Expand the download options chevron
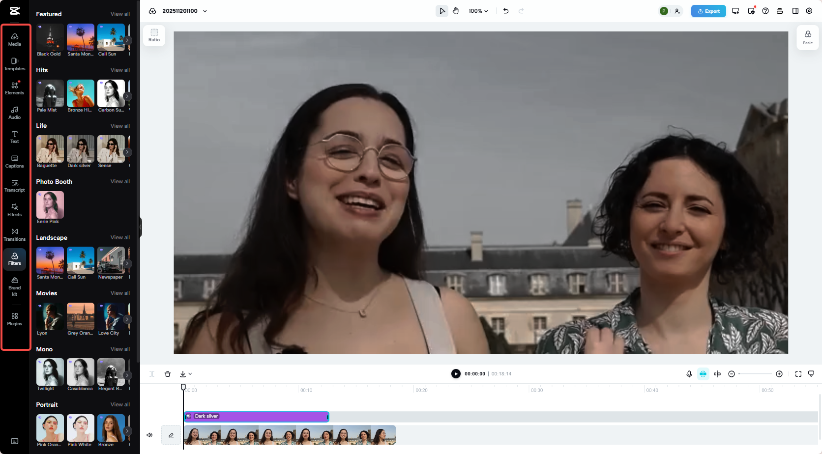Viewport: 822px width, 454px height. pos(189,374)
